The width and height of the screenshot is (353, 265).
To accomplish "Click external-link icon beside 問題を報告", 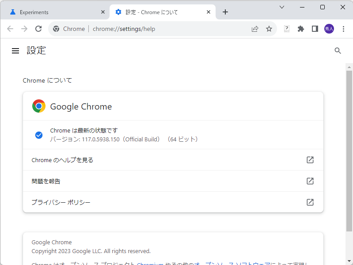I will coord(310,181).
